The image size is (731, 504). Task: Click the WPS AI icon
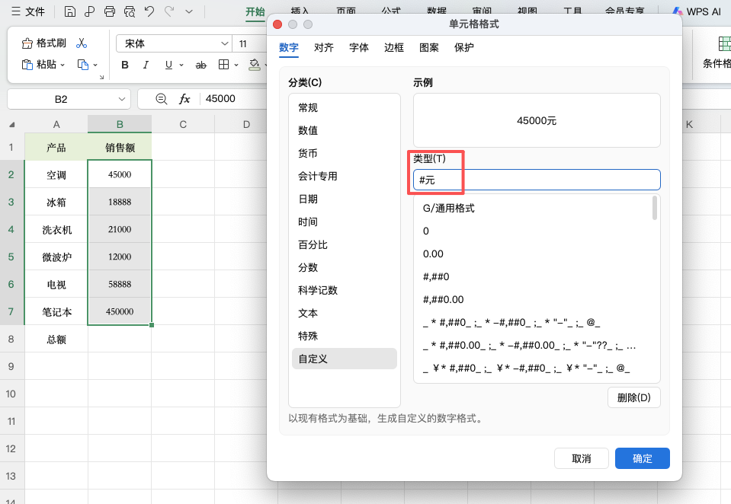click(678, 11)
